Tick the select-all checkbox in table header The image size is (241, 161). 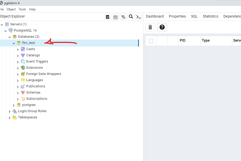(x=151, y=41)
